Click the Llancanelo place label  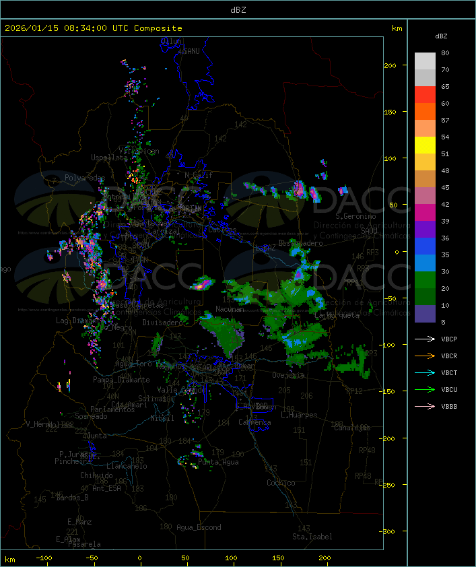pos(127,466)
